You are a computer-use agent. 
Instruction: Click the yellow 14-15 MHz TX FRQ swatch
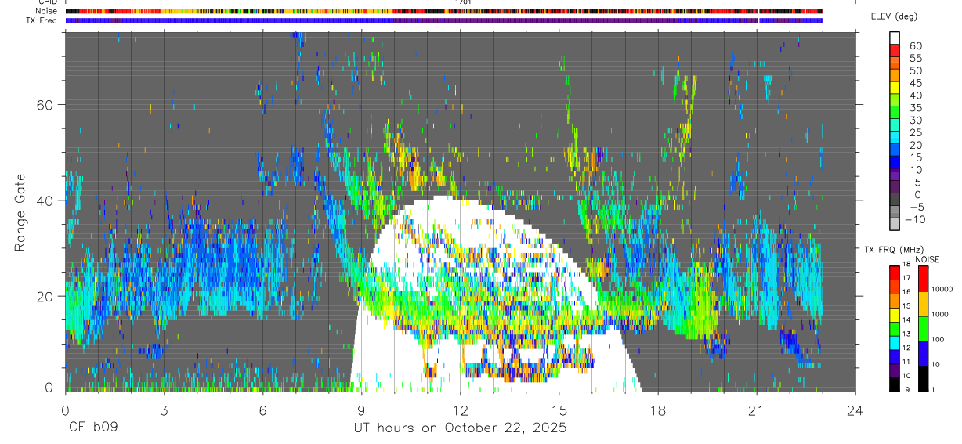click(x=895, y=315)
